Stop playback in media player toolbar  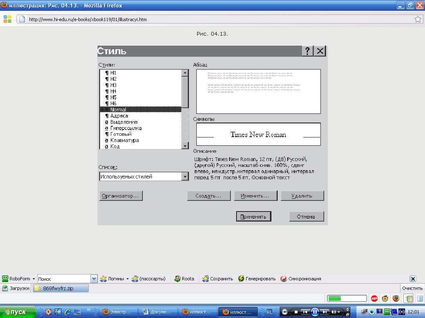click(x=296, y=312)
